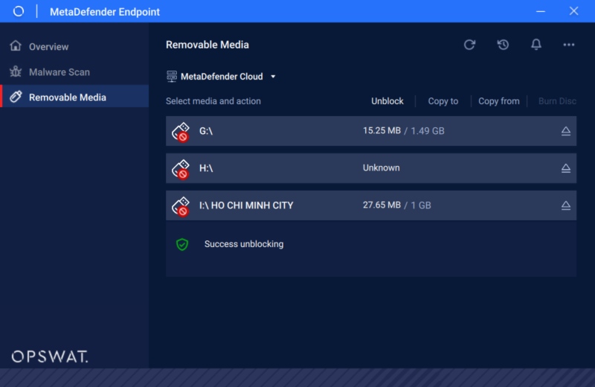Minimize the MetaDefender Endpoint window
Image resolution: width=595 pixels, height=387 pixels.
click(541, 11)
